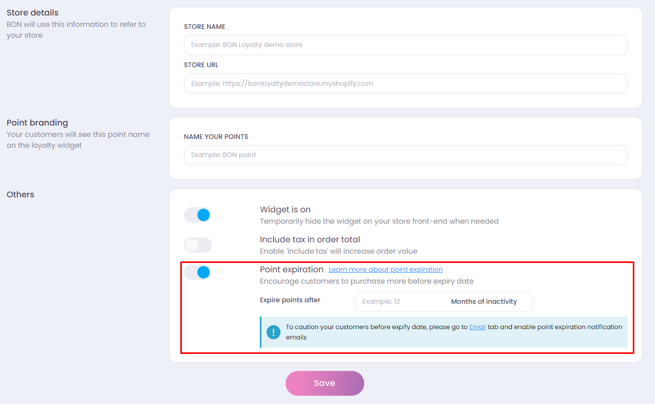Focus the Store URL input field
This screenshot has height=404, width=655.
point(406,83)
